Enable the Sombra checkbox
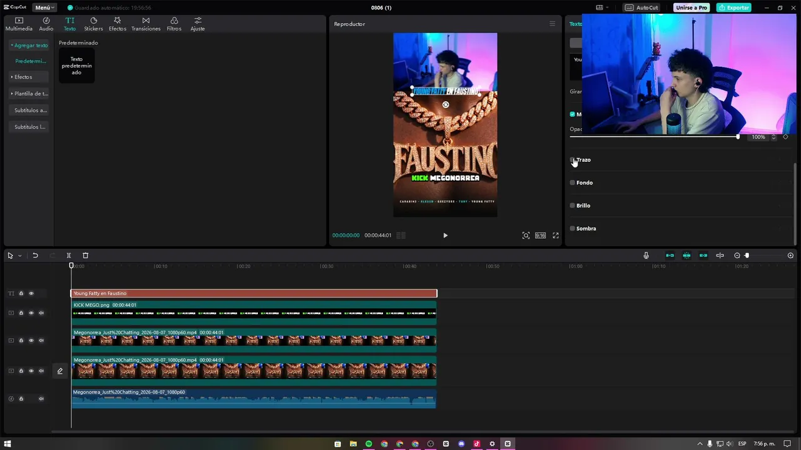Screen dimensions: 801x450 [572, 229]
